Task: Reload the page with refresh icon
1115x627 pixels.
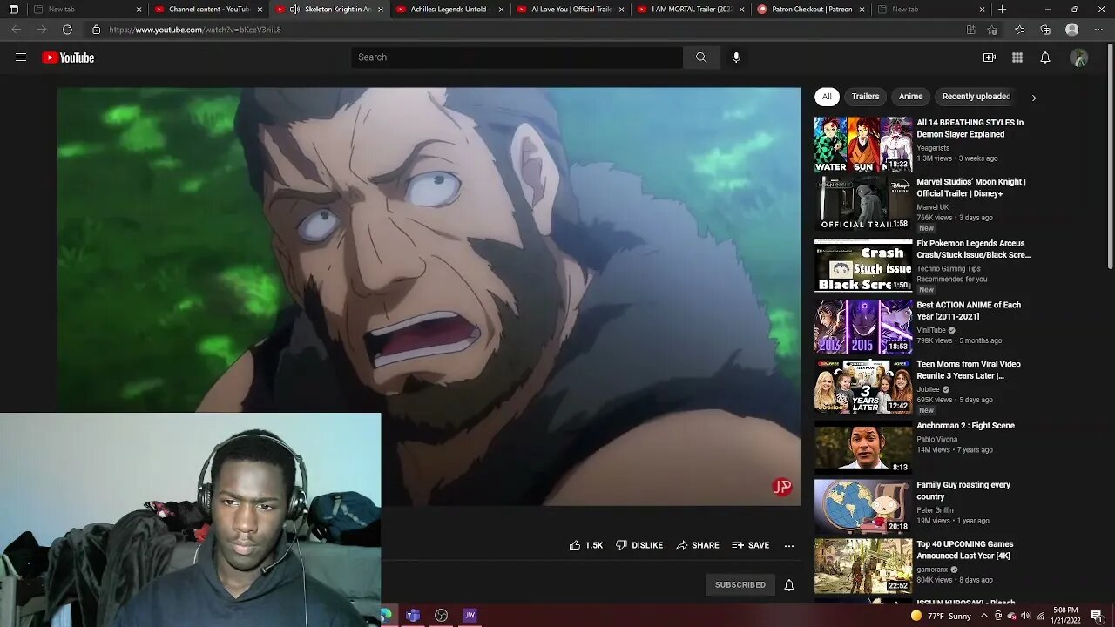Action: 67,30
